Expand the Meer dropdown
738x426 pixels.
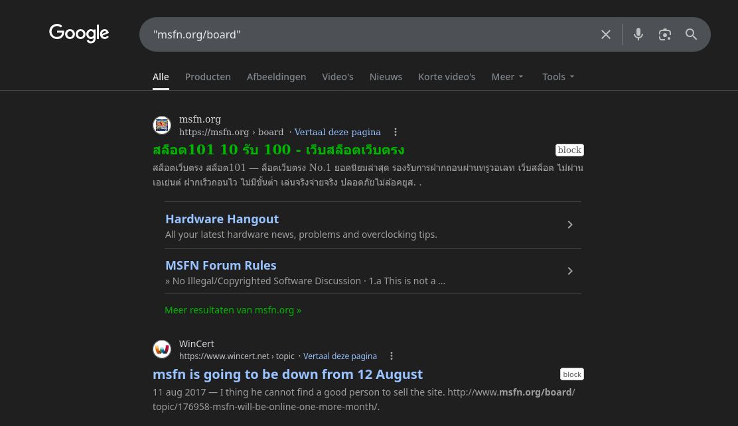click(507, 77)
